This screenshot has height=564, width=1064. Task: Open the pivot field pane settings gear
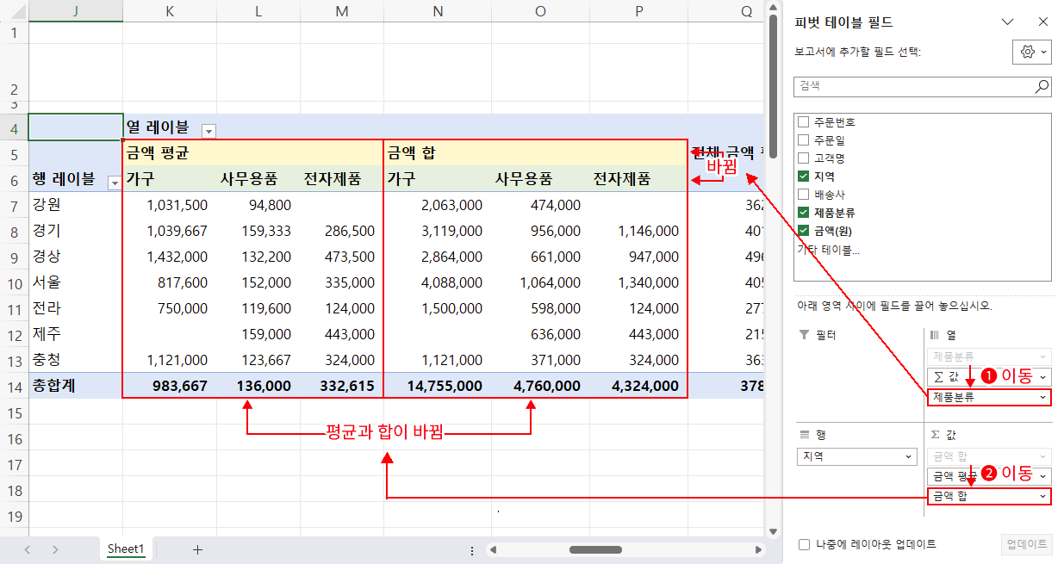1031,53
